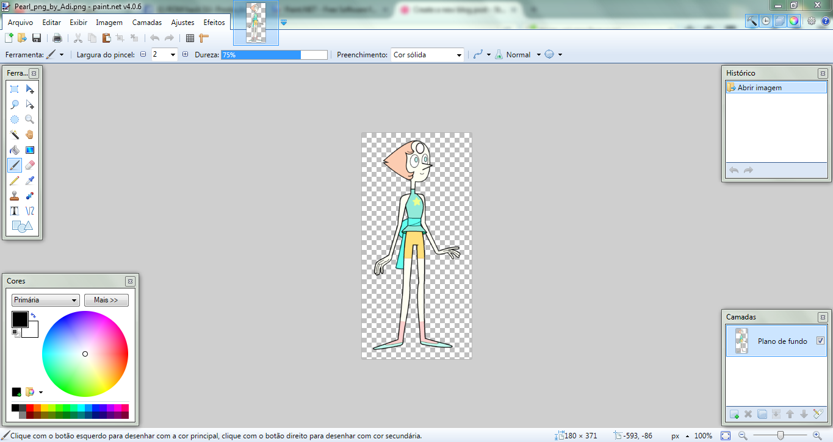The height and width of the screenshot is (442, 833).
Task: Select the Eraser tool
Action: point(30,165)
